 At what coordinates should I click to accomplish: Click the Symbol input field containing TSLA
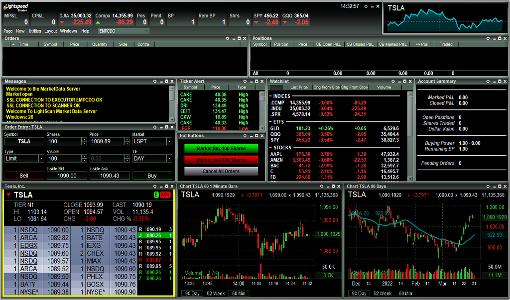(24, 141)
